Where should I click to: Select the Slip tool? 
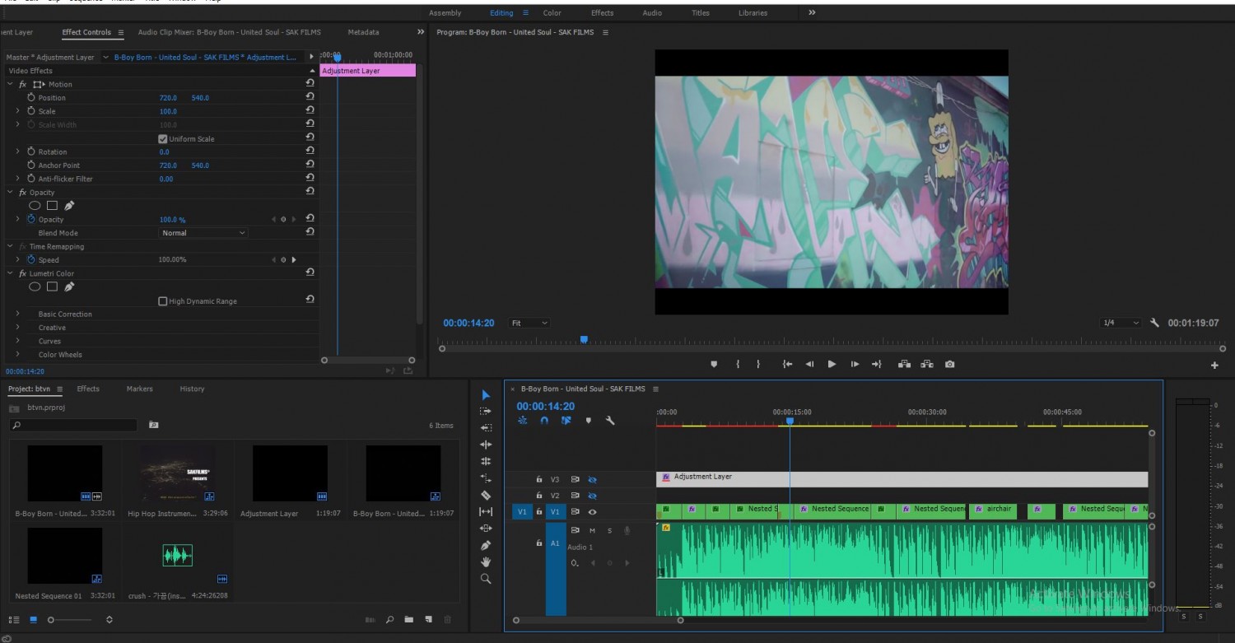pyautogui.click(x=486, y=511)
